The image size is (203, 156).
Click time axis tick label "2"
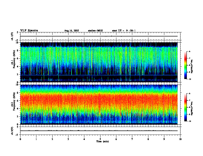pyautogui.click(x=52, y=139)
